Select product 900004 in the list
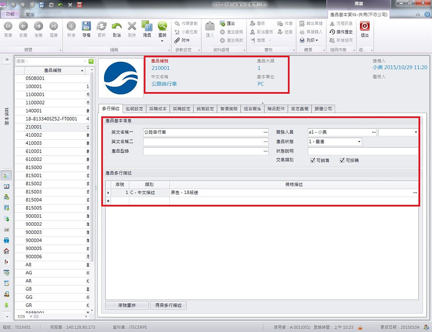 pyautogui.click(x=52, y=240)
